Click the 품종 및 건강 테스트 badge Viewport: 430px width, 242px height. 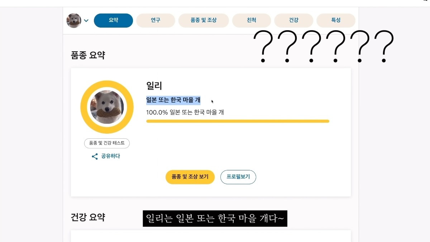point(107,143)
